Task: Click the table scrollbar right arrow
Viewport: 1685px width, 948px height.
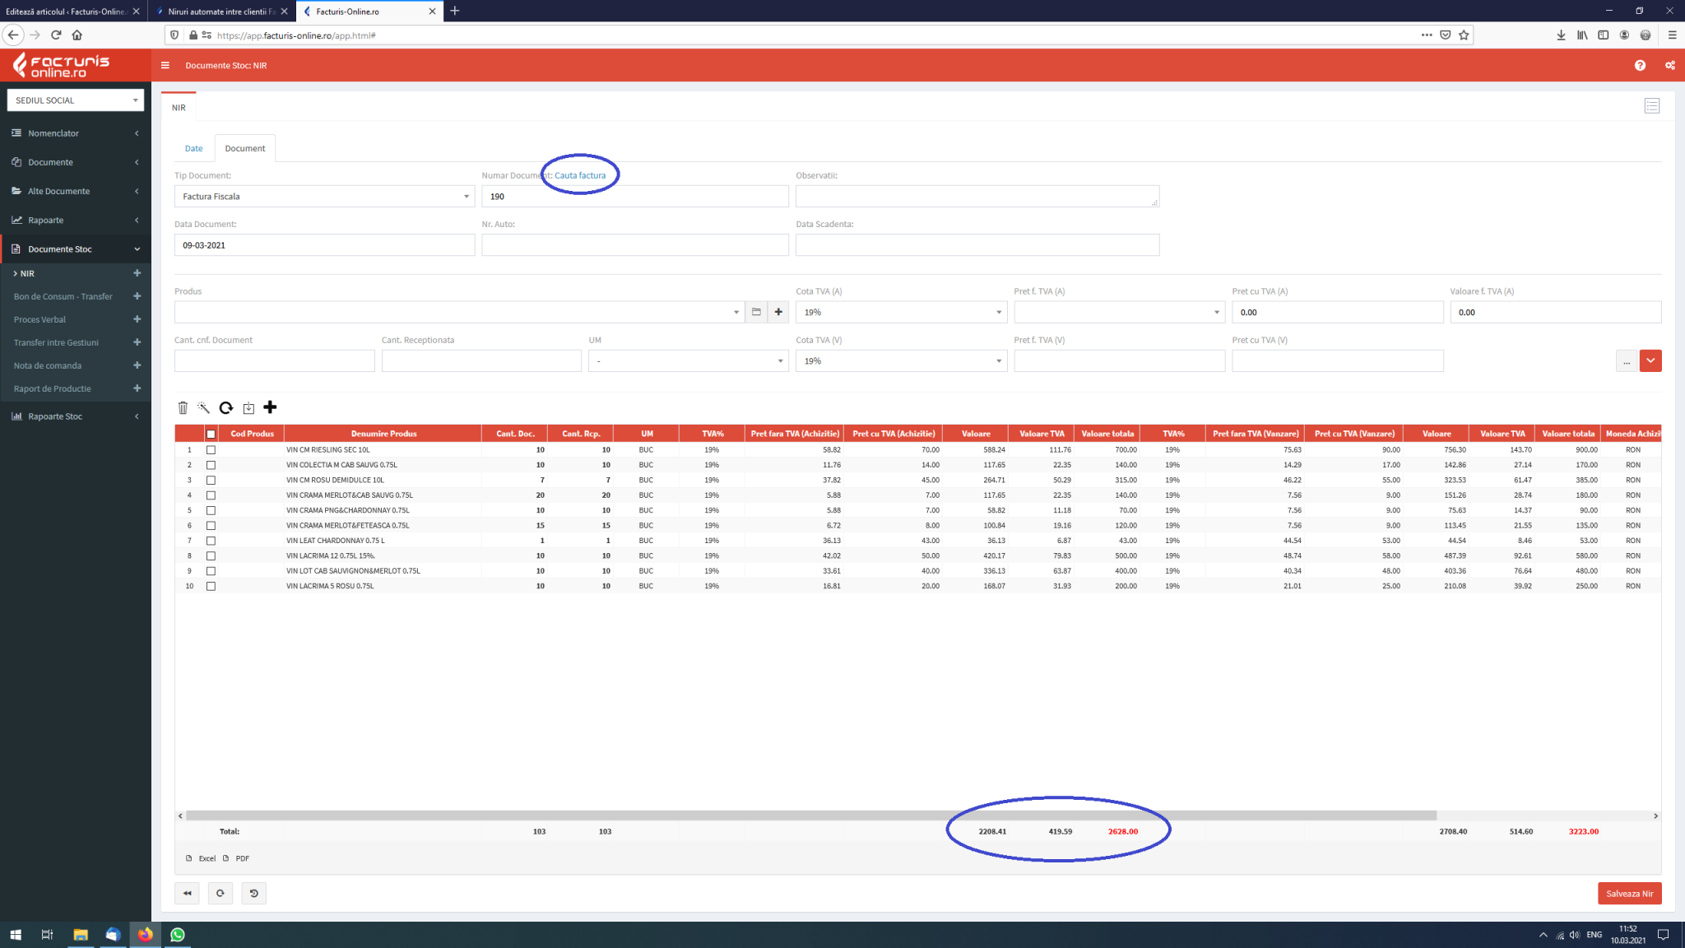Action: [x=1655, y=816]
